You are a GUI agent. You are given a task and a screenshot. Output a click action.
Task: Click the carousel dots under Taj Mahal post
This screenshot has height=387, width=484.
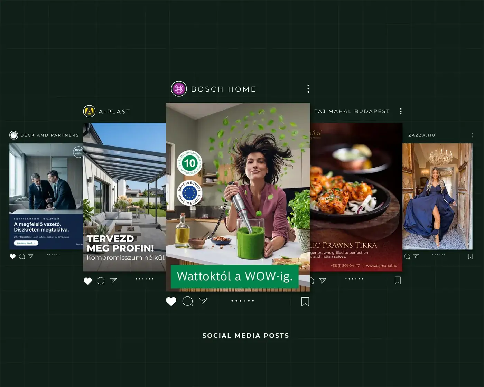[x=354, y=279]
